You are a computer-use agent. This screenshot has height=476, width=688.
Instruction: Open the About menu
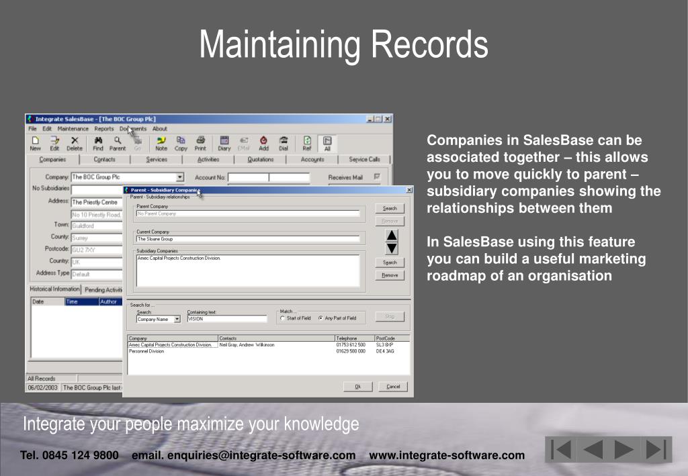pos(160,128)
